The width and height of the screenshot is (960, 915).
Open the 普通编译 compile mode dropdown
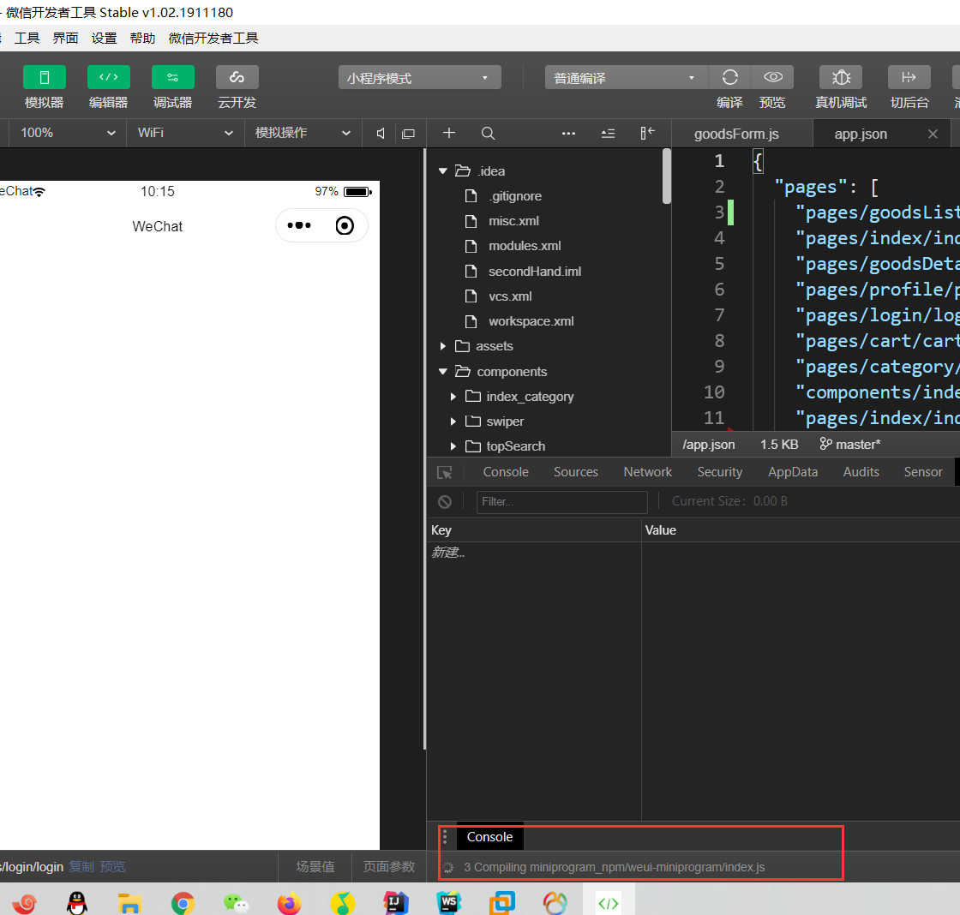(x=626, y=78)
